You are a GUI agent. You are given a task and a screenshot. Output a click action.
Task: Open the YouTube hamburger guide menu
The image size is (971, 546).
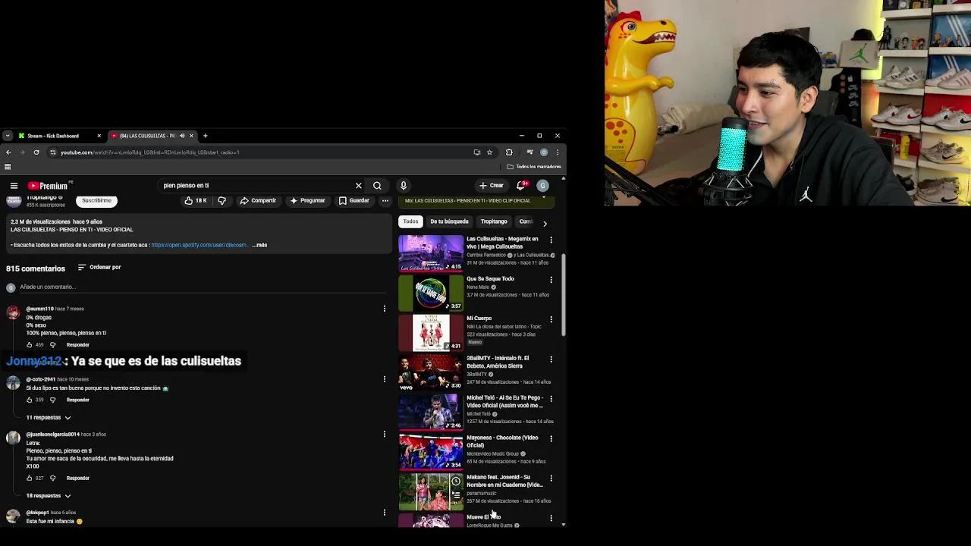tap(14, 186)
